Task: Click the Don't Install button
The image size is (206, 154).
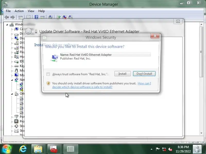Action: tap(144, 74)
